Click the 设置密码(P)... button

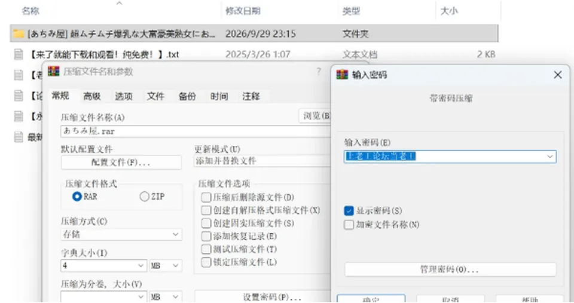262,297
